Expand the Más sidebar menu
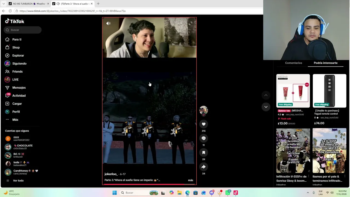The height and width of the screenshot is (197, 350). pos(11,120)
